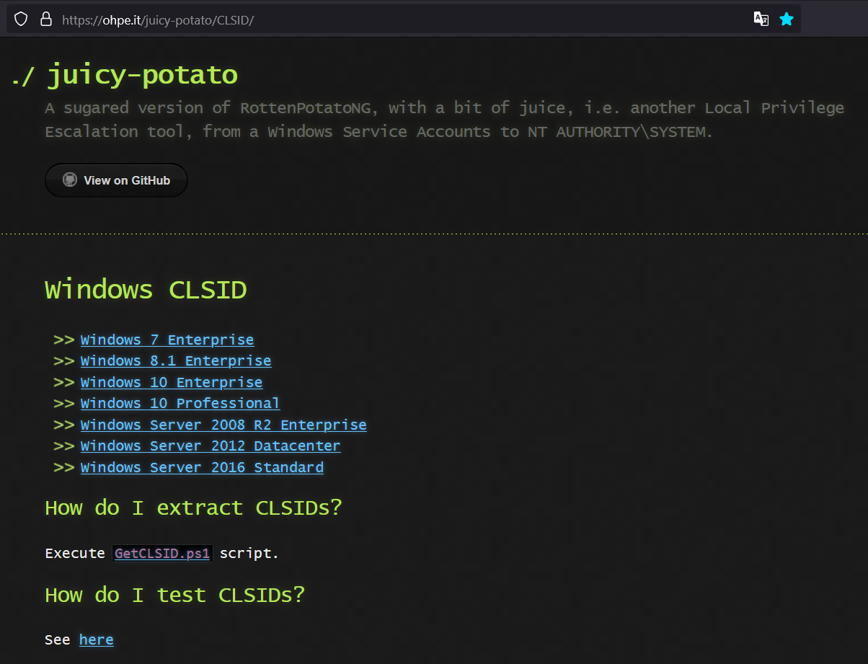This screenshot has width=868, height=664.
Task: Click the URL address field
Action: pos(404,19)
